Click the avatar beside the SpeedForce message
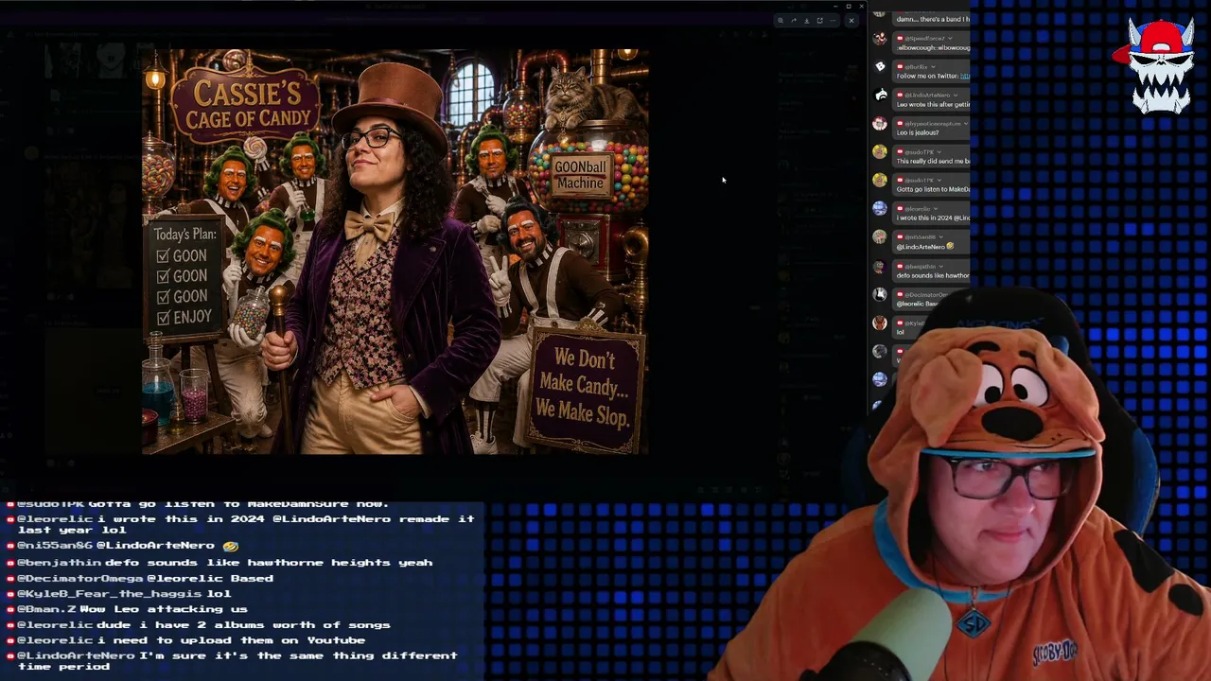The image size is (1211, 681). pos(880,39)
